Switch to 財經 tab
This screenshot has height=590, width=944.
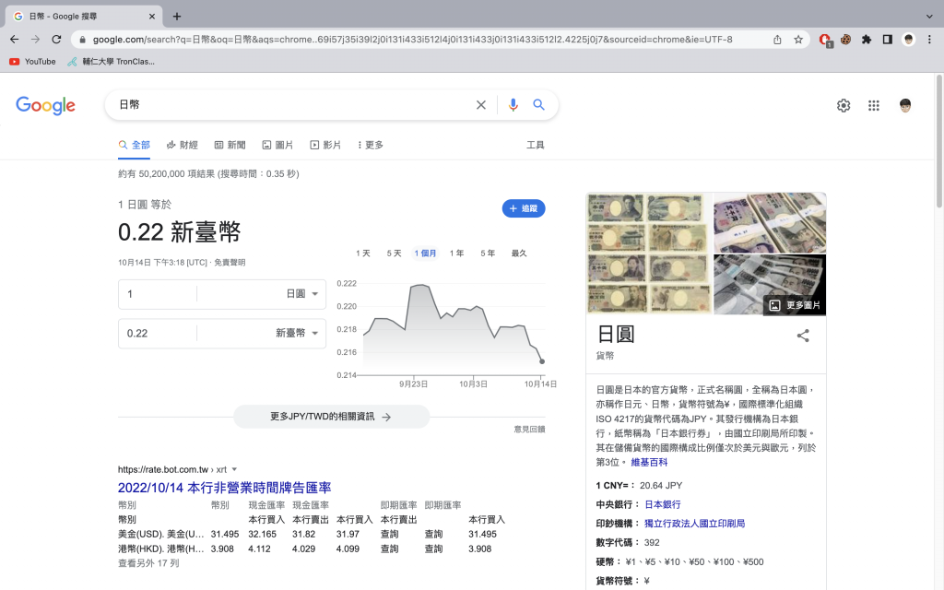(x=182, y=145)
